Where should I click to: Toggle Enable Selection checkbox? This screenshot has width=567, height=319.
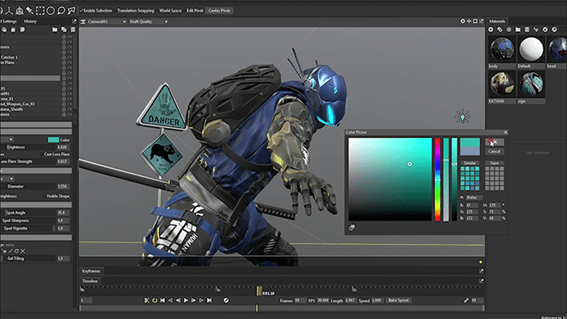(x=96, y=10)
